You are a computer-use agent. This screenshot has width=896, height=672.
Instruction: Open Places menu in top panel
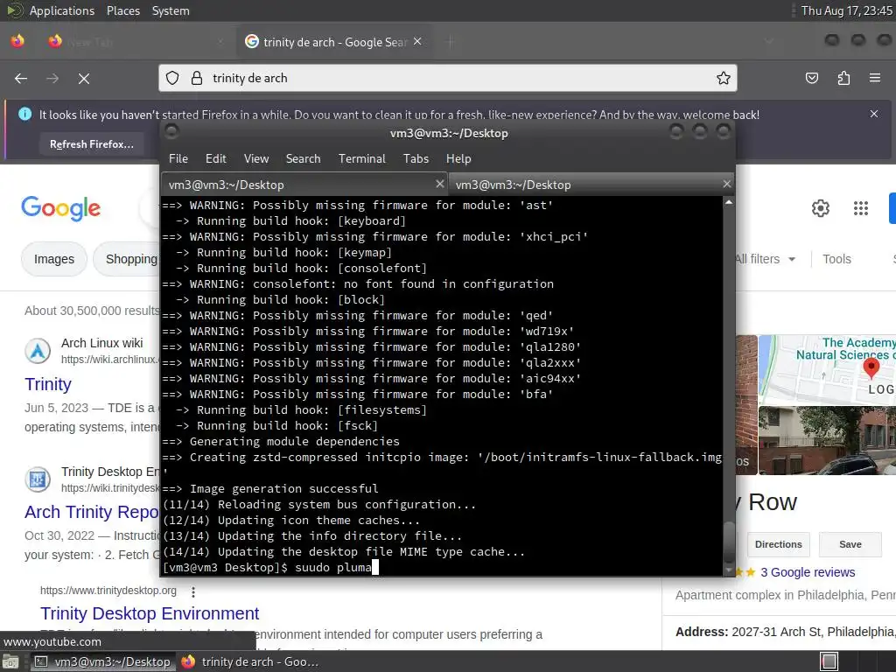point(122,10)
